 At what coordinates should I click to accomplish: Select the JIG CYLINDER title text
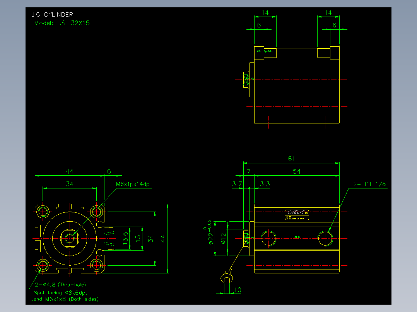(x=52, y=15)
